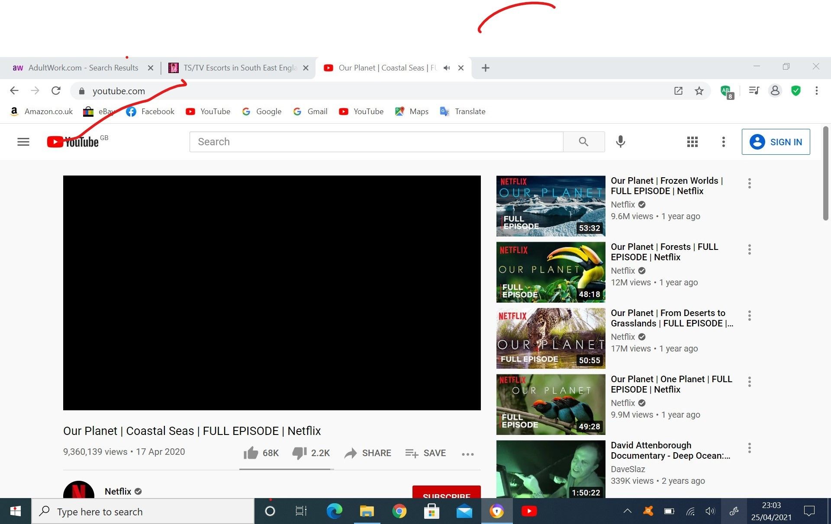This screenshot has height=524, width=831.
Task: Save the video to a playlist
Action: coord(425,453)
